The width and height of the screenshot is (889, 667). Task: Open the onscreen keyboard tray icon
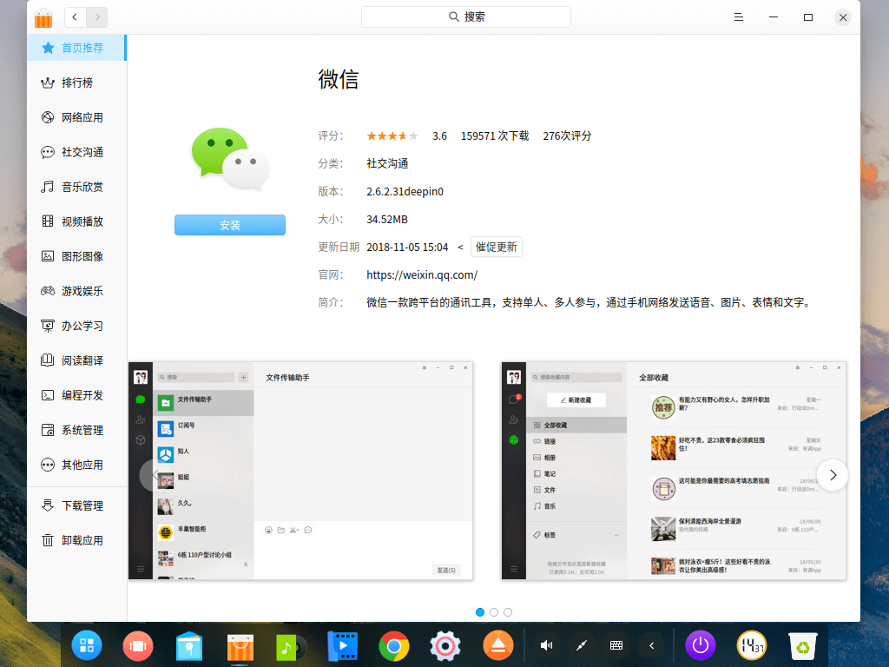[x=616, y=645]
